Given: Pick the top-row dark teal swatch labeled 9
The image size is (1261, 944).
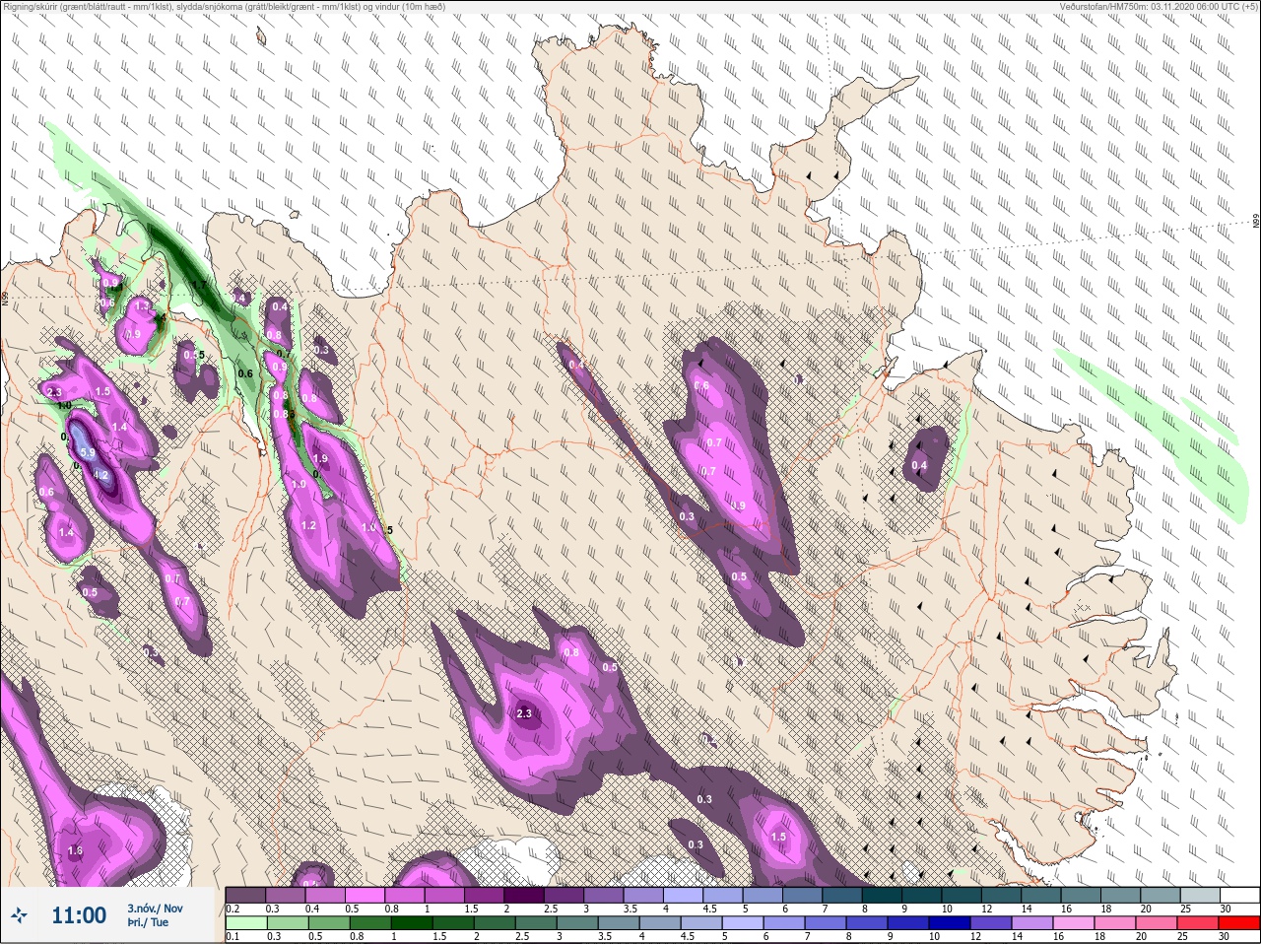Looking at the screenshot, I should [x=924, y=895].
